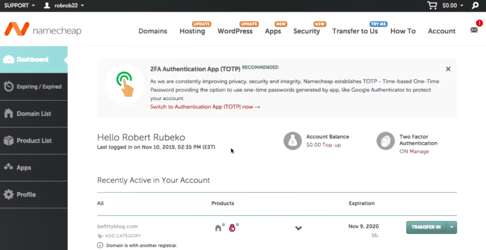Click the Products column header

point(223,203)
